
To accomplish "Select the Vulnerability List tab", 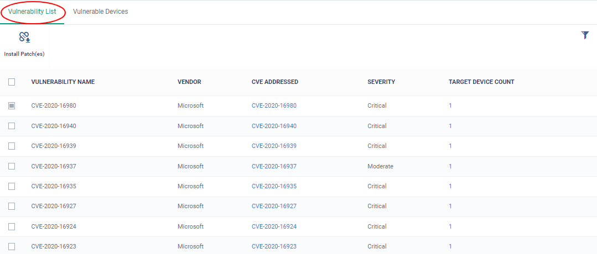I will click(x=32, y=12).
